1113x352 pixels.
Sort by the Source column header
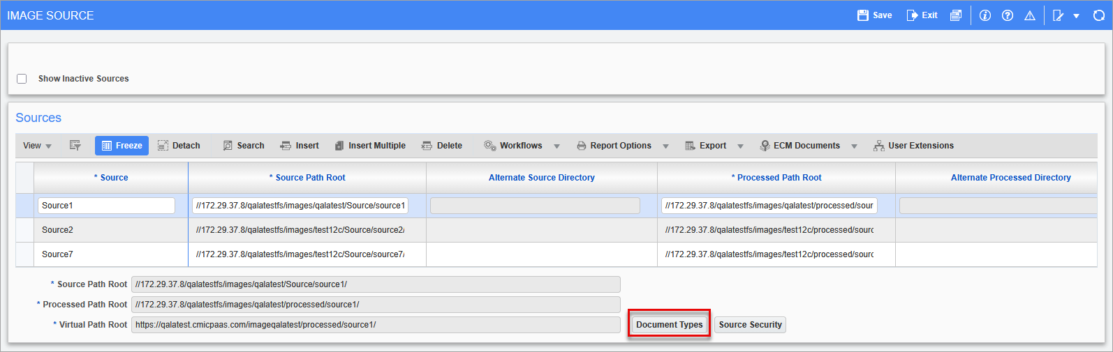pyautogui.click(x=111, y=178)
